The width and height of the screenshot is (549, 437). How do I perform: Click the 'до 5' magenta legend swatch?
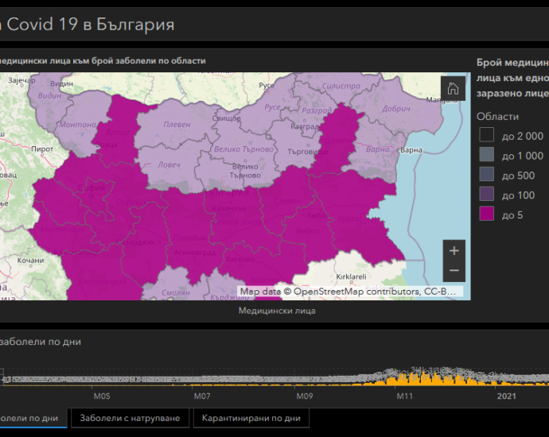click(487, 214)
